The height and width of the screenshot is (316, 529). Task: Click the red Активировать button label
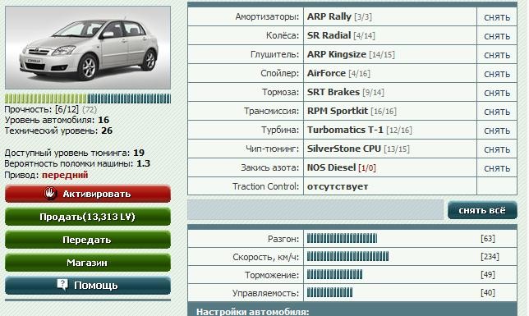click(x=96, y=194)
